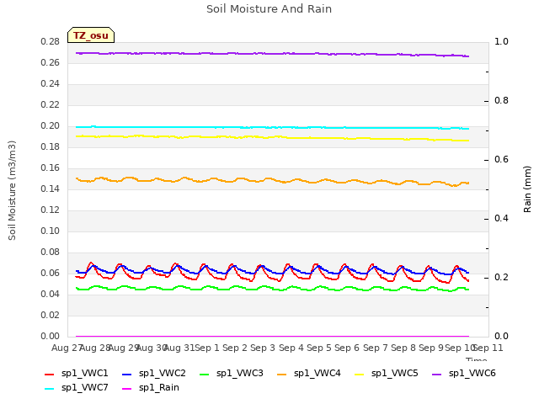Screen dimensions: 539x404
Task: Click the TZ_osu site label badge
Action: click(x=91, y=35)
